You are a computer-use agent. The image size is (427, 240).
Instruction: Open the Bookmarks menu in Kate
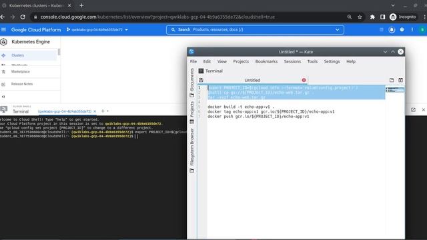(x=266, y=61)
